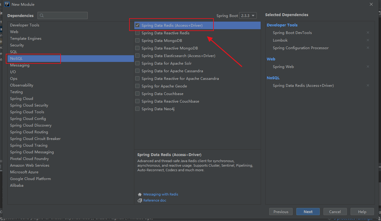Check Spring Data Reactive Redis
This screenshot has height=221, width=381.
click(x=137, y=33)
